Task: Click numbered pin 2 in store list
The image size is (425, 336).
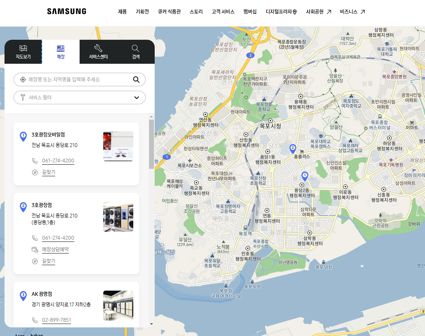Action: coord(23,207)
